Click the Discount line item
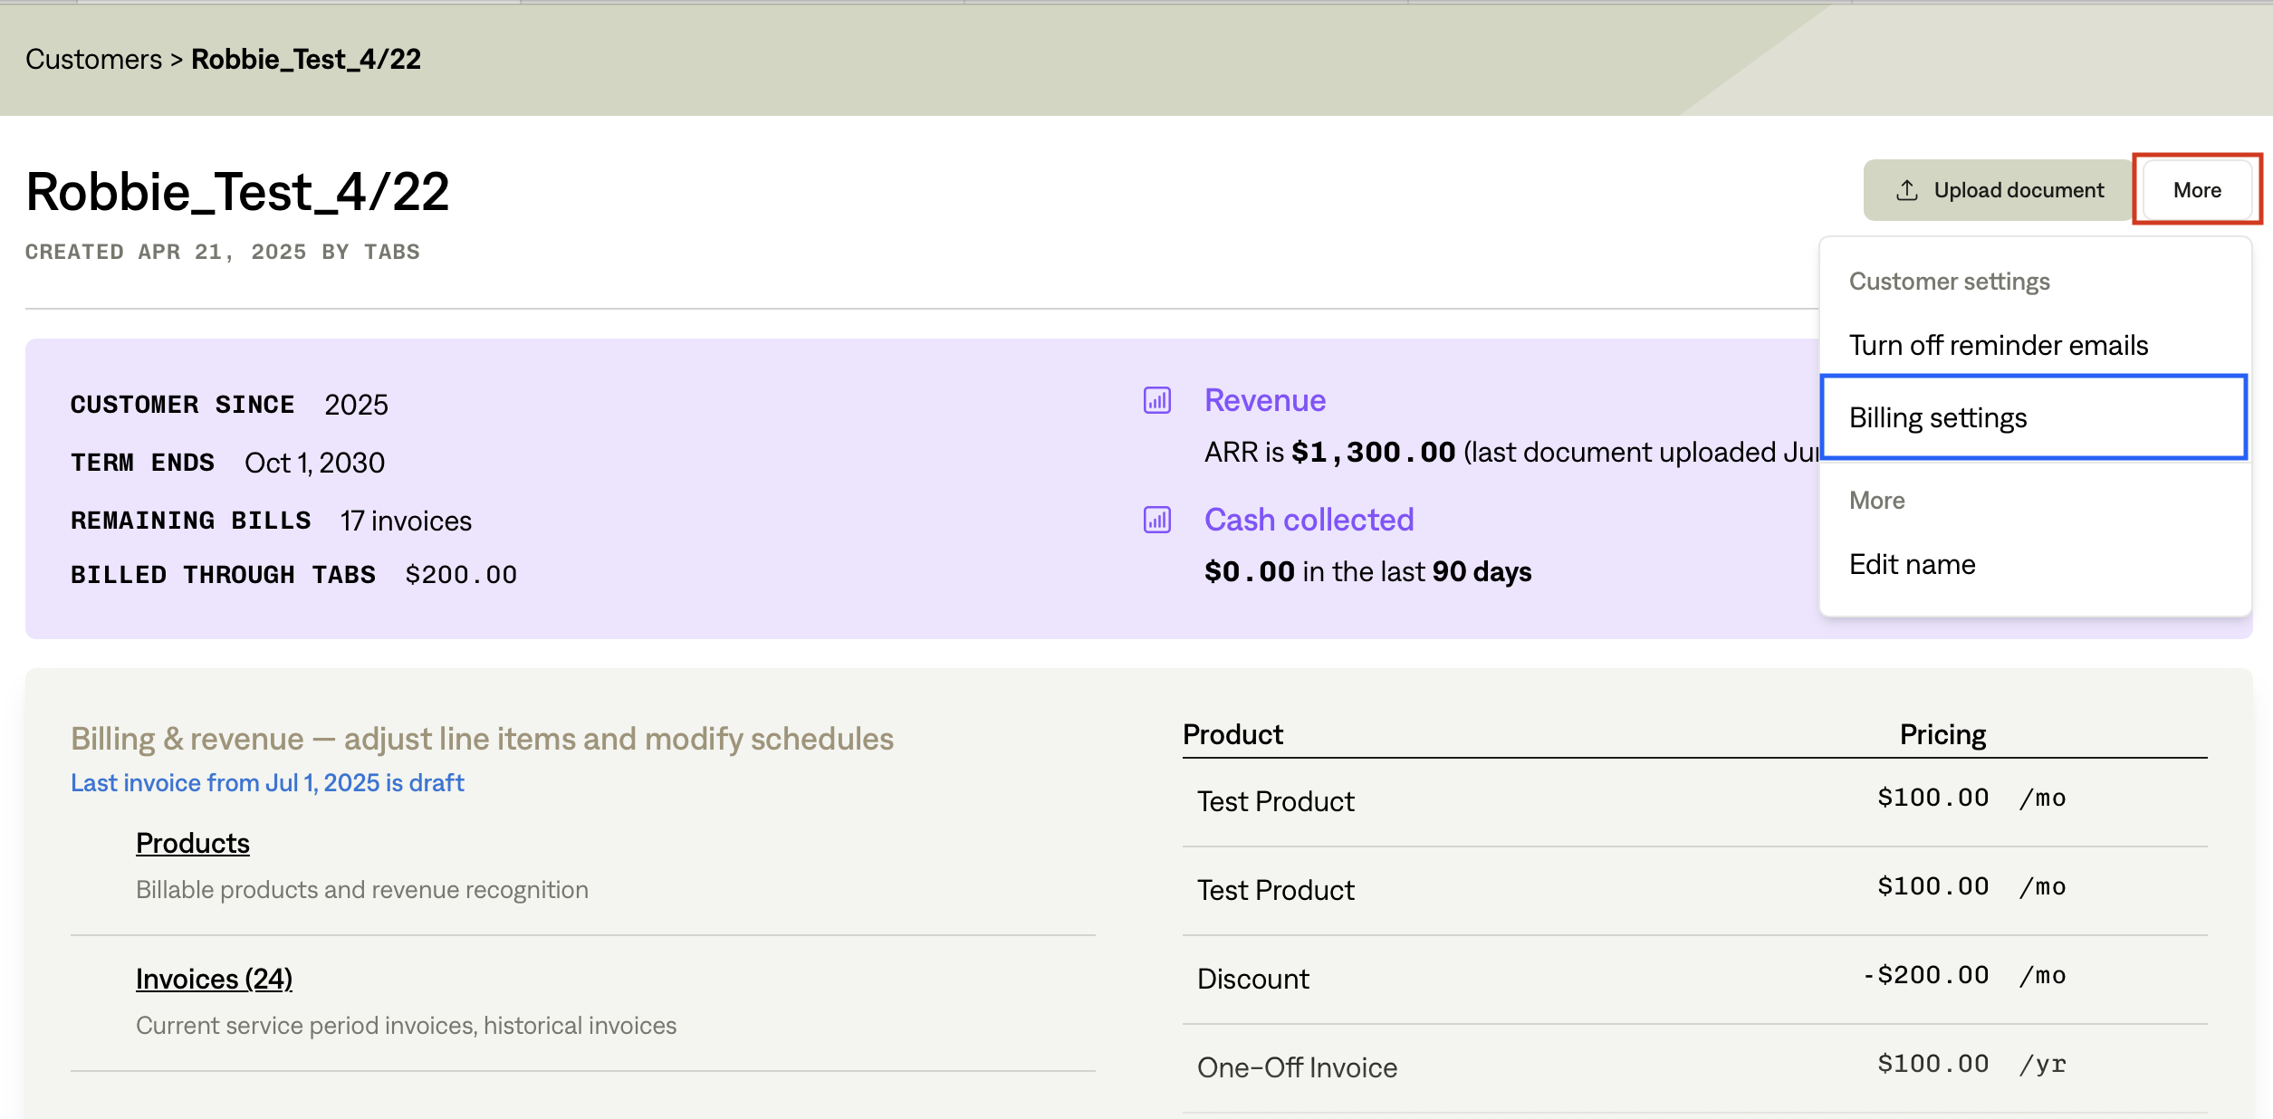Viewport: 2273px width, 1119px height. [x=1253, y=978]
